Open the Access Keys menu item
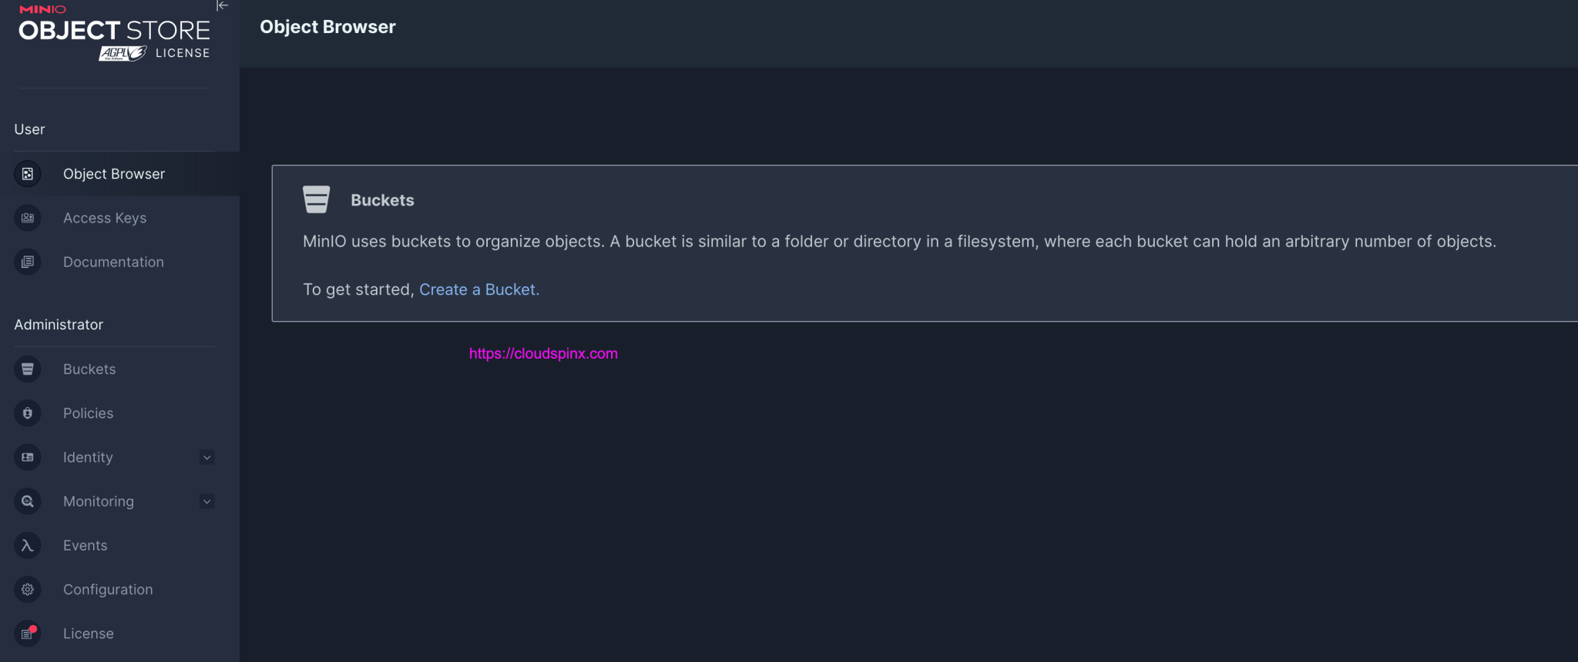Image resolution: width=1578 pixels, height=662 pixels. (105, 218)
